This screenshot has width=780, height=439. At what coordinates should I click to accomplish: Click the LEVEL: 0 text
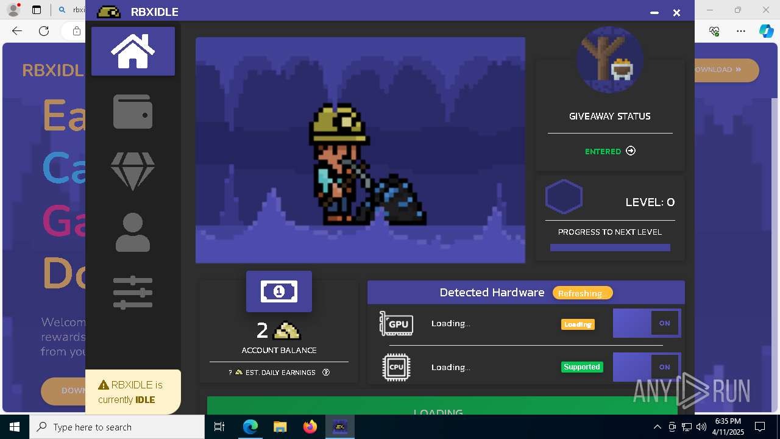(x=650, y=202)
